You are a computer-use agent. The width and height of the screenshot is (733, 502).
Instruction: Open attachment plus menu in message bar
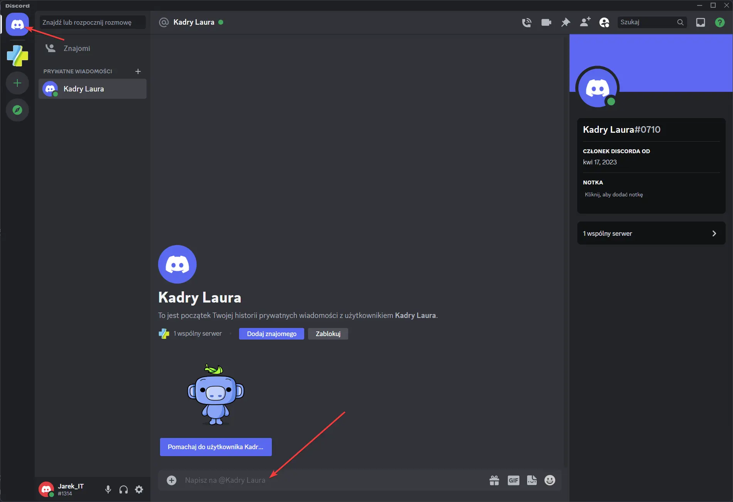pyautogui.click(x=172, y=480)
